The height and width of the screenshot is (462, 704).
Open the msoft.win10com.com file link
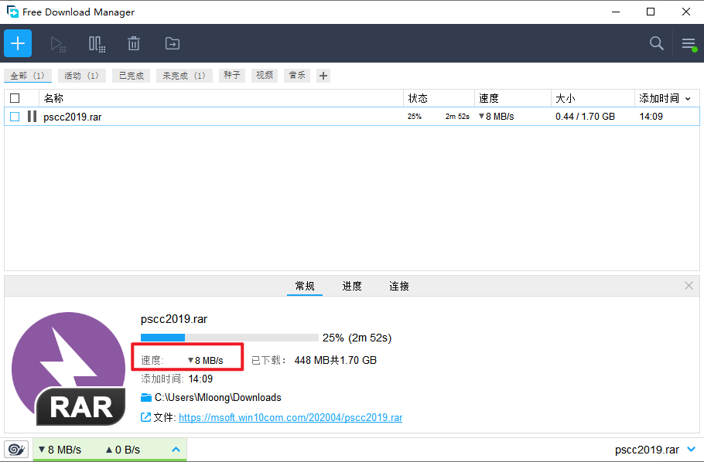point(290,418)
